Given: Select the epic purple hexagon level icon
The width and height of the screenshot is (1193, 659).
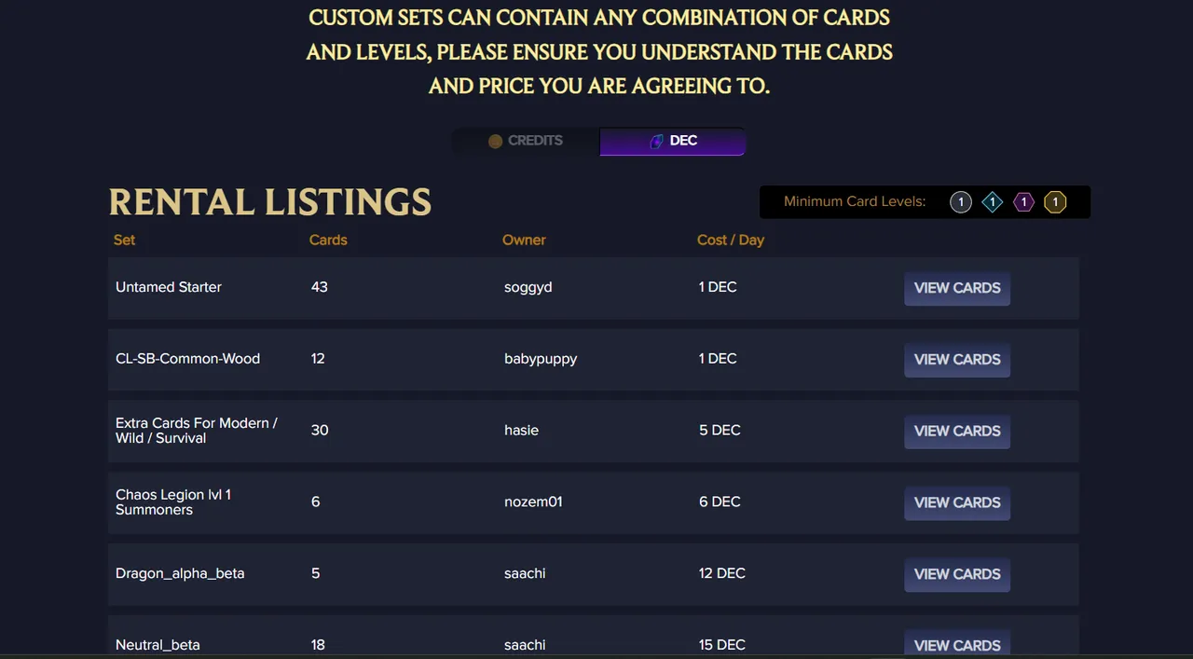Looking at the screenshot, I should coord(1023,202).
